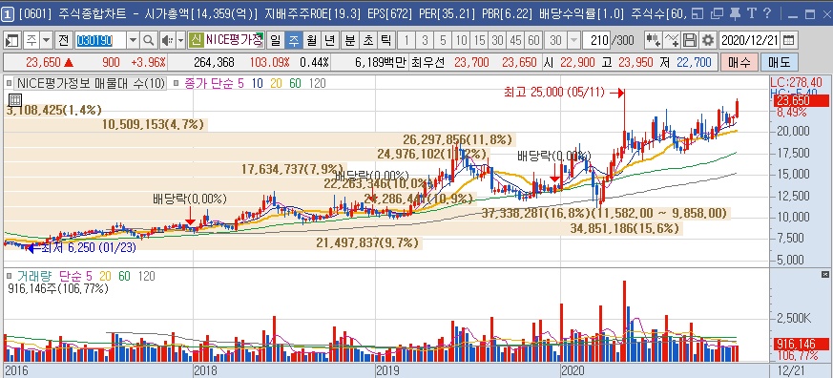Click the numbered 1 screen badge
This screenshot has height=378, width=833.
[9, 14]
